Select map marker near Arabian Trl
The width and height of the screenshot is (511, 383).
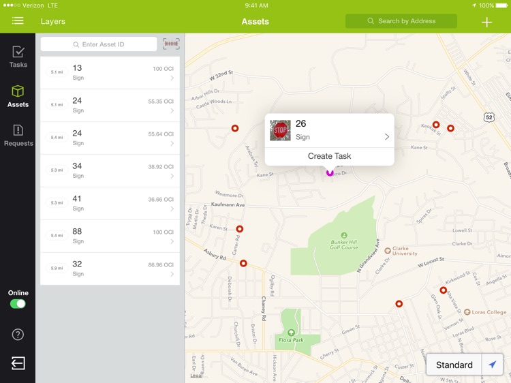coord(235,128)
